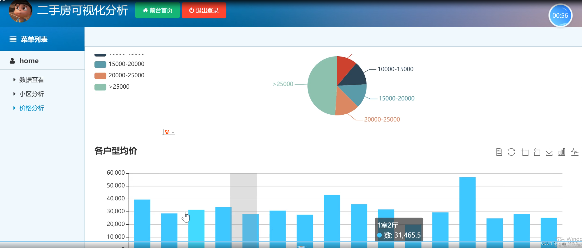582x248 pixels.
Task: Expand the 价格分析 menu arrow
Action: tap(14, 108)
